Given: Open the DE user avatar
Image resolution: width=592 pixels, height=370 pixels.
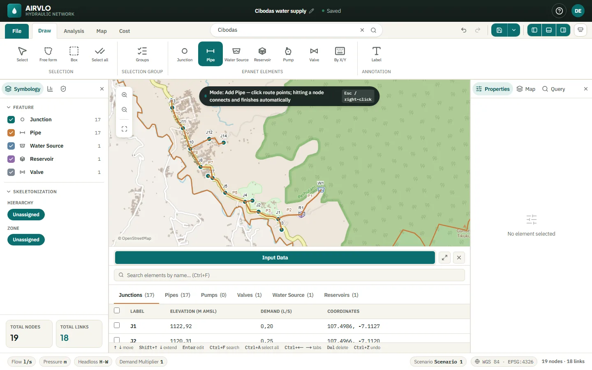Looking at the screenshot, I should 578,11.
